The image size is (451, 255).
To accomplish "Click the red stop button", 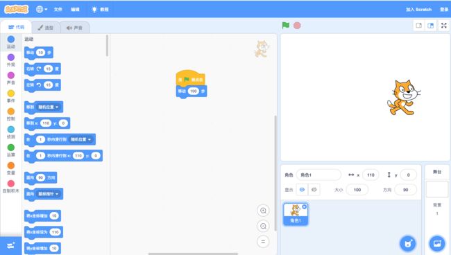I will pyautogui.click(x=297, y=26).
